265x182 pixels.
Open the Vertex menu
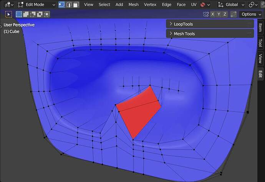click(150, 5)
